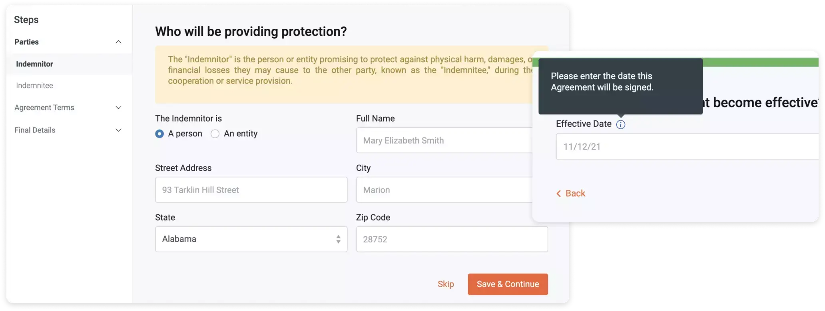The image size is (825, 311).
Task: Select the City input field
Action: pyautogui.click(x=444, y=190)
